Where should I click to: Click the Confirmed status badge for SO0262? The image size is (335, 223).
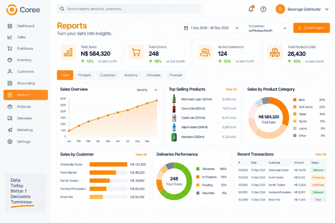pos(318,185)
